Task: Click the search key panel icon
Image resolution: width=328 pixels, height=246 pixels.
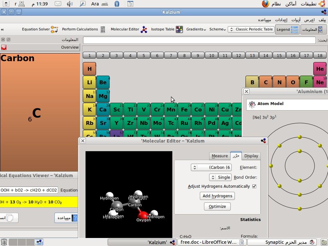Action: 82,4
